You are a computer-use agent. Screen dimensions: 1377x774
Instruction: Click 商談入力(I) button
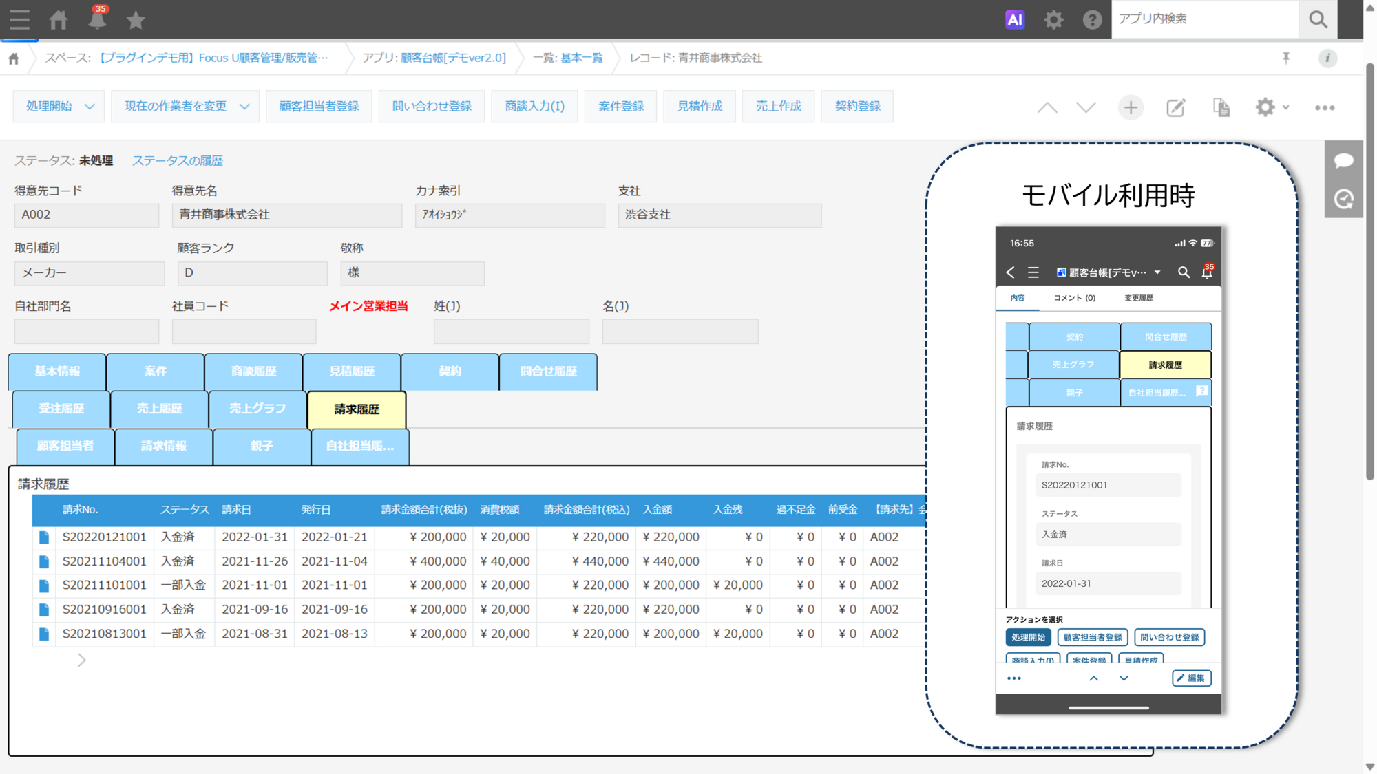pyautogui.click(x=534, y=107)
